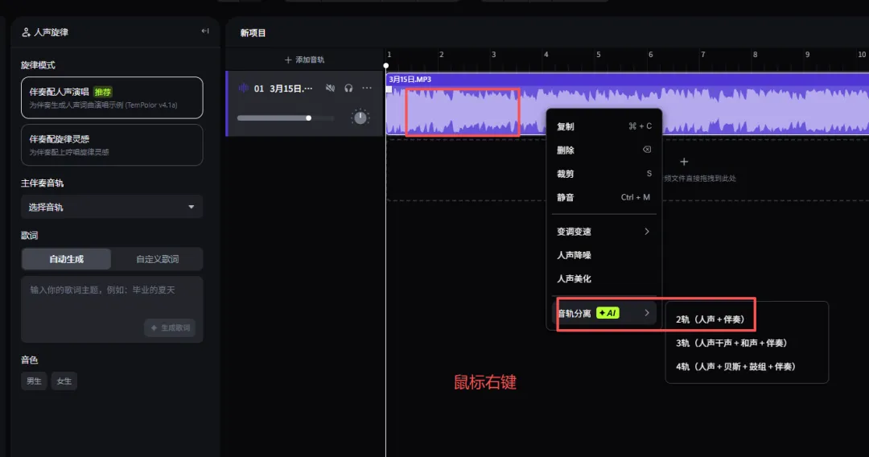Adjust the track 01 pan knob
The height and width of the screenshot is (457, 869).
[360, 117]
